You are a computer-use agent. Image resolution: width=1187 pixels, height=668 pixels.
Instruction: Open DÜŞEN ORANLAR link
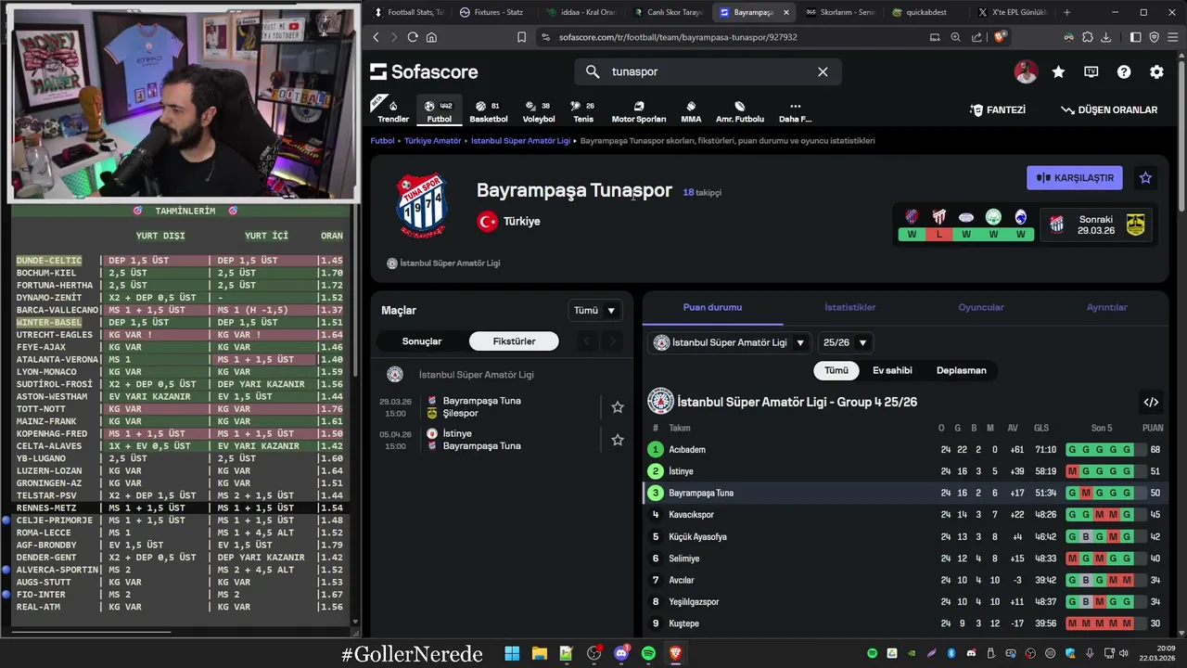pyautogui.click(x=1109, y=109)
